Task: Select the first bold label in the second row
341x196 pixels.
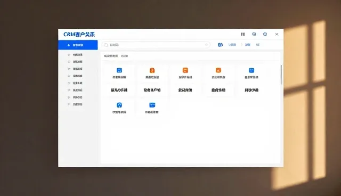Action: click(119, 90)
